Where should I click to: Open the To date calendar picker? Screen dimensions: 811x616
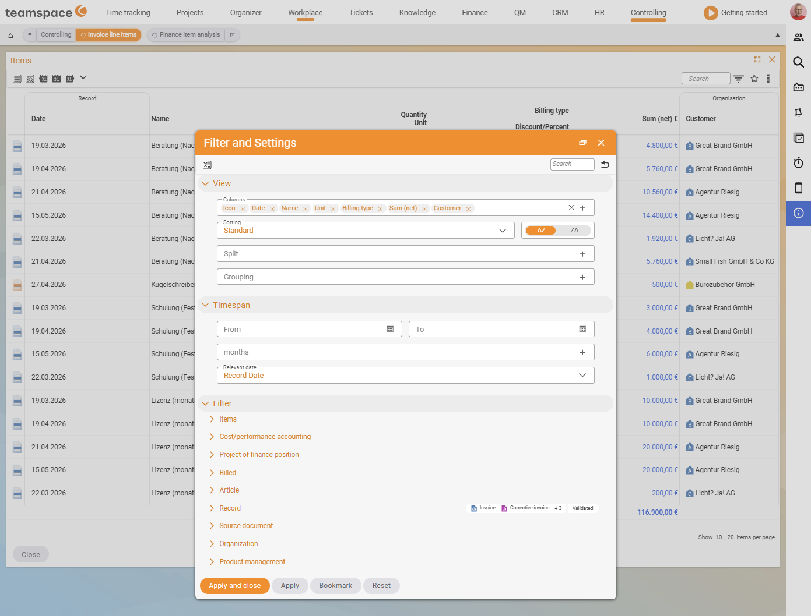582,329
